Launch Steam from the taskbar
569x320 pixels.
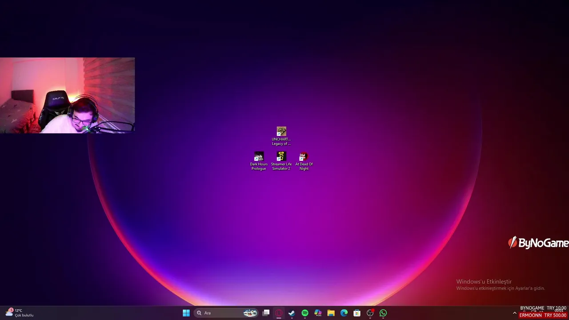pos(292,313)
